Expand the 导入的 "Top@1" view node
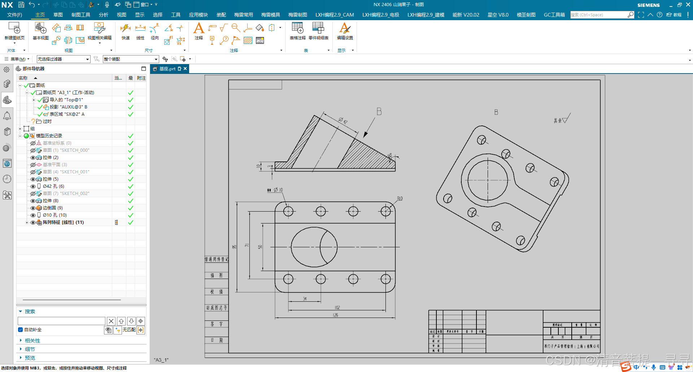 tap(34, 100)
